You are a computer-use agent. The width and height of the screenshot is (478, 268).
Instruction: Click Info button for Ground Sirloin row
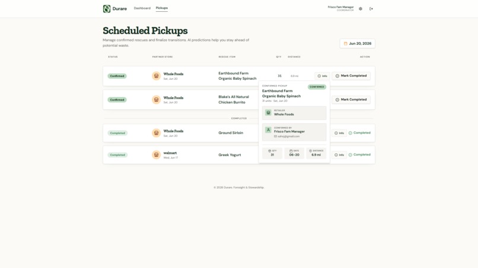pyautogui.click(x=339, y=133)
